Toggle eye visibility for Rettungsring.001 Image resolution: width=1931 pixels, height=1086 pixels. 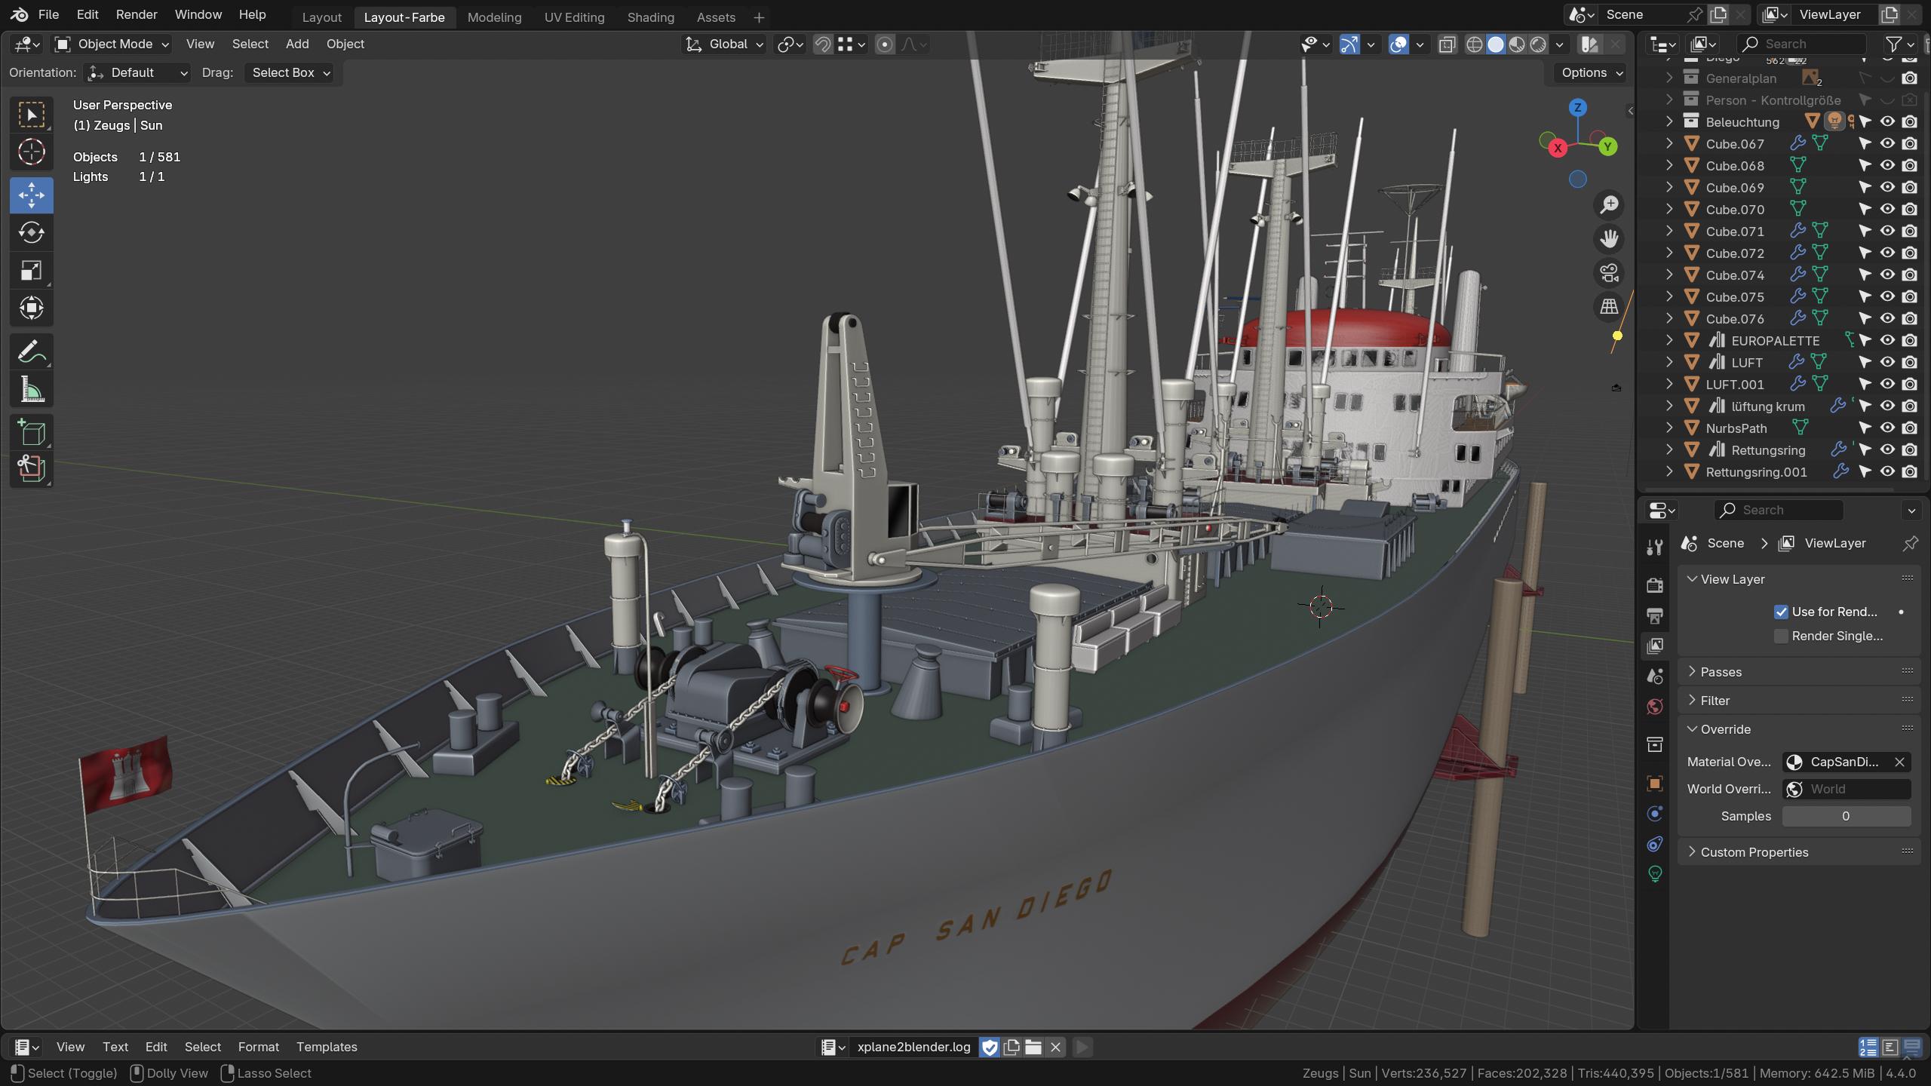coord(1887,471)
